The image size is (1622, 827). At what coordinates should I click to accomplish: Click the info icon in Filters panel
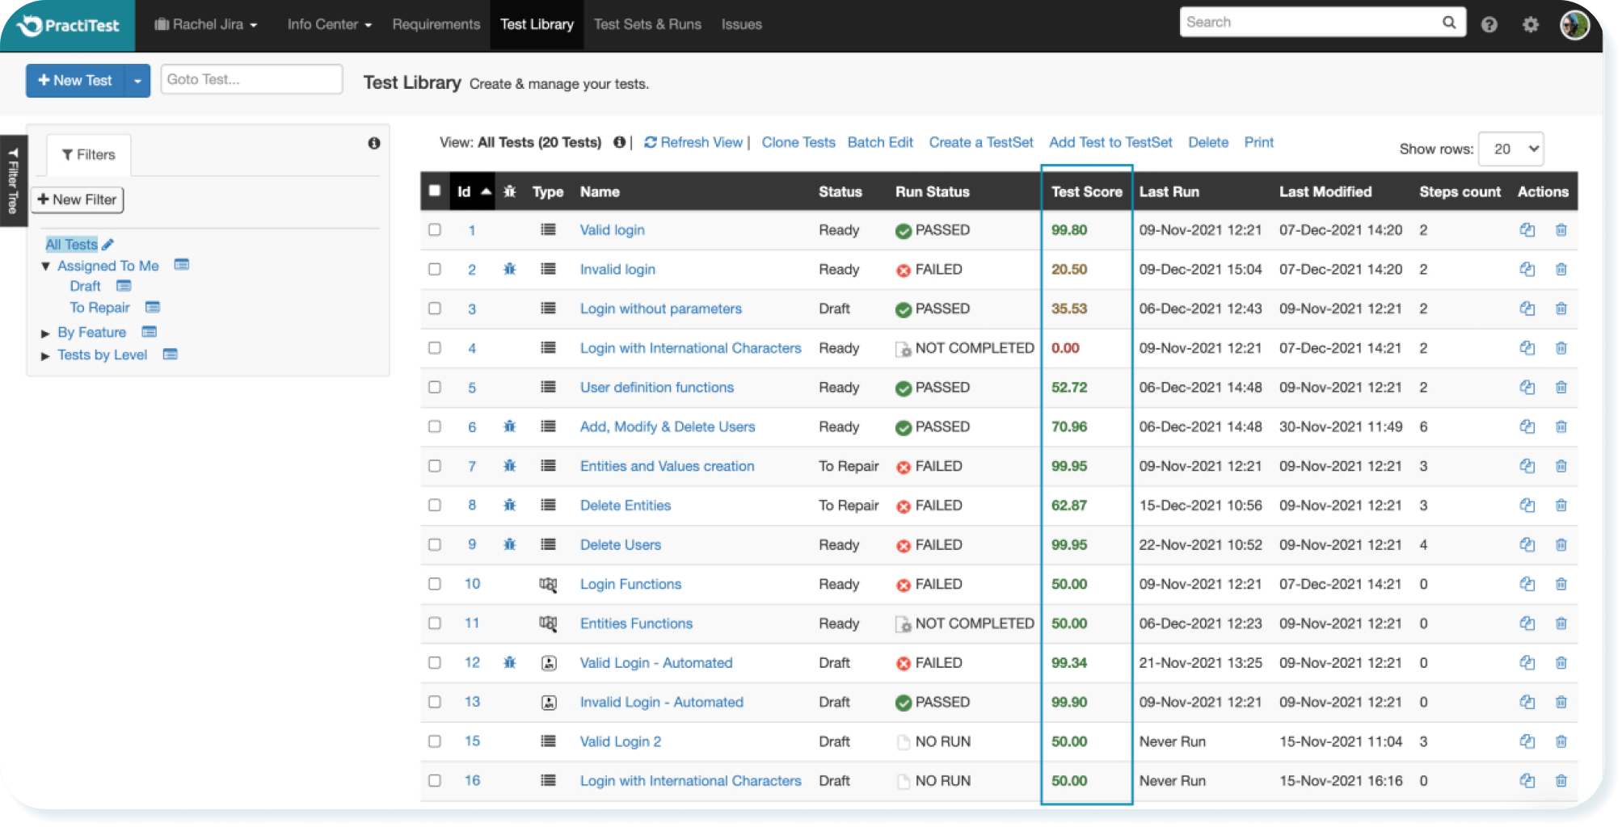pos(373,144)
